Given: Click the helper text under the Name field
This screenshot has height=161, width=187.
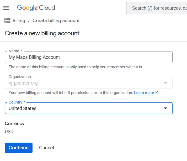Looking at the screenshot, I should (76, 67).
